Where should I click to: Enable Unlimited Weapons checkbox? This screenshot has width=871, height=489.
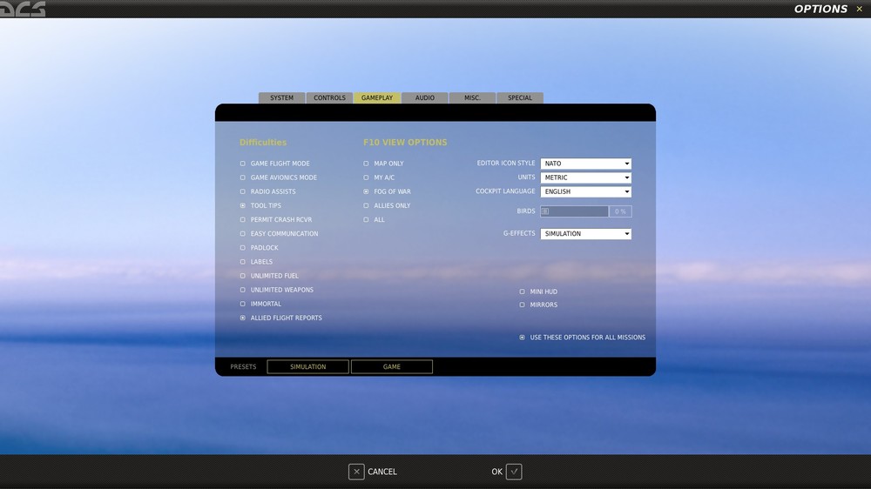tap(243, 290)
